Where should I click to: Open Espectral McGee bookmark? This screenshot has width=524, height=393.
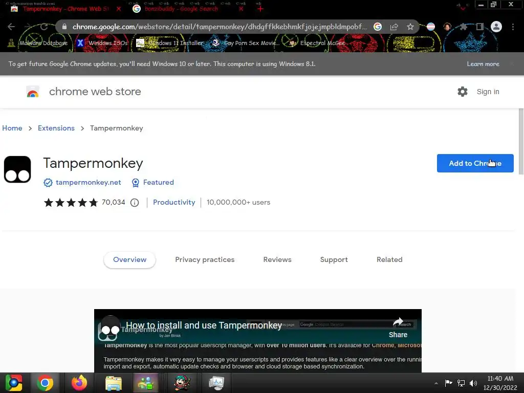tap(317, 43)
